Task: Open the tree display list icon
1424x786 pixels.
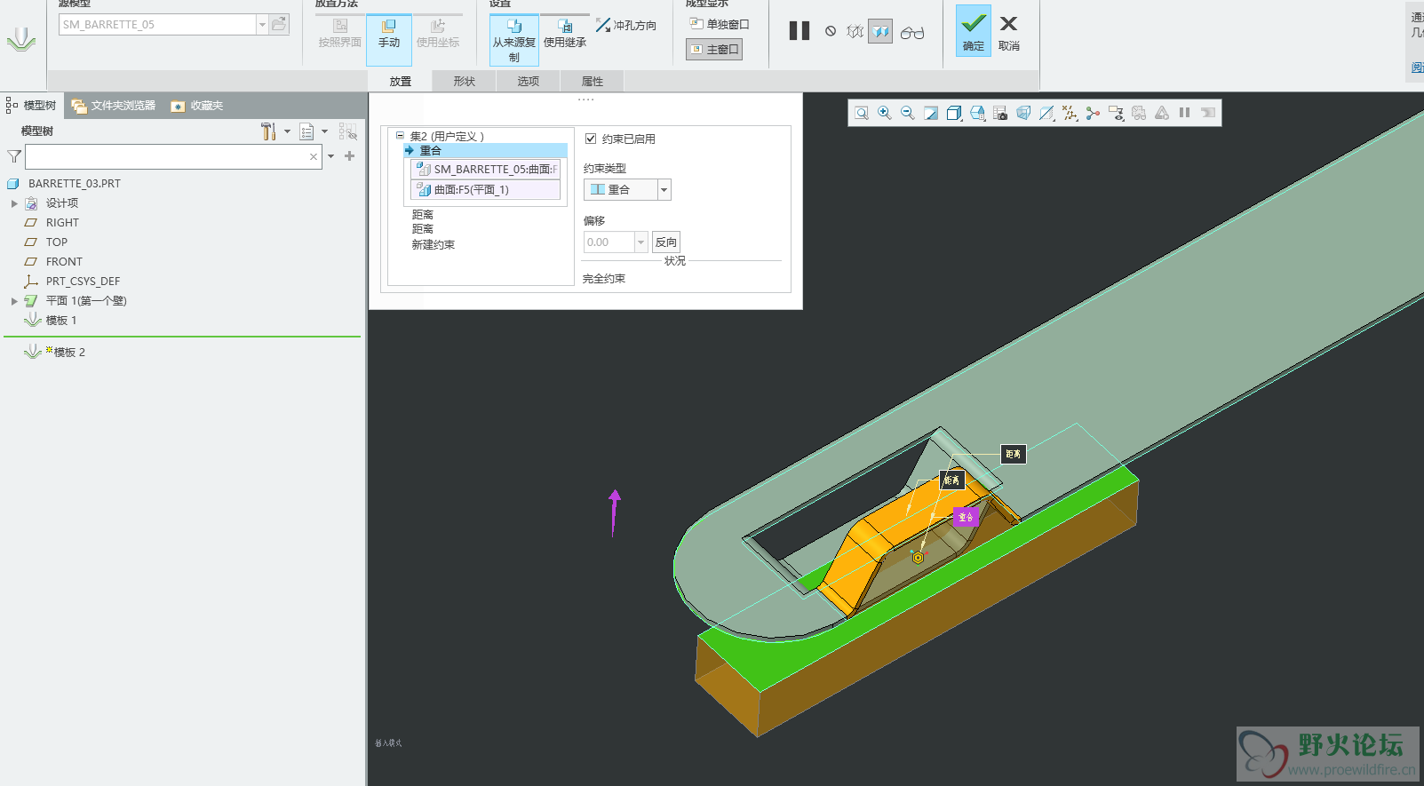Action: pyautogui.click(x=306, y=131)
